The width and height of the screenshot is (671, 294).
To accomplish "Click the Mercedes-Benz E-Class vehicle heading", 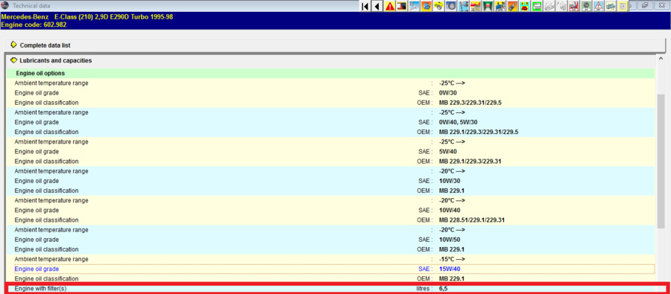I will tap(87, 17).
